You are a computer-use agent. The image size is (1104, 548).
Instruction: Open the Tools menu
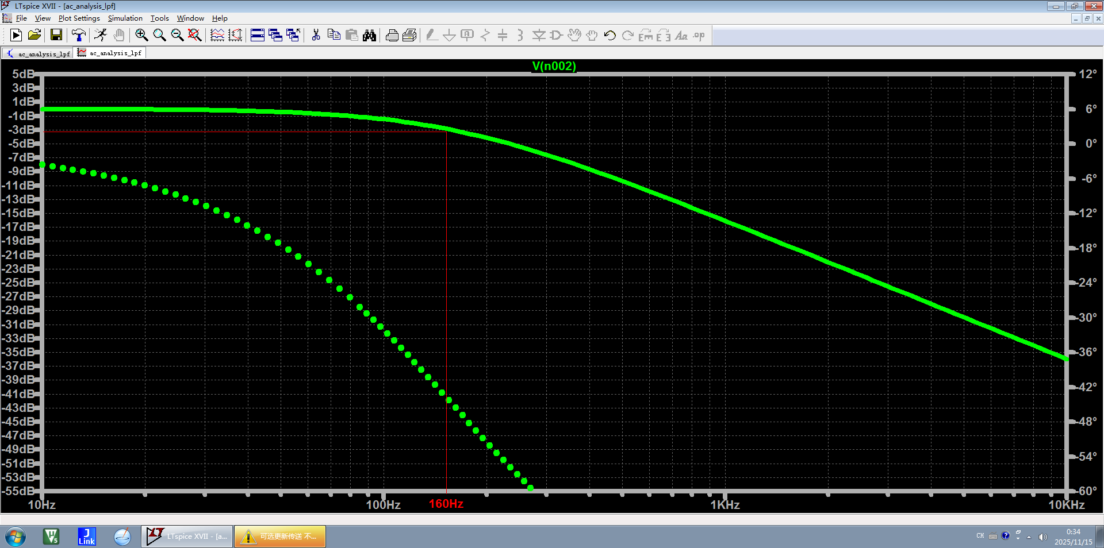pyautogui.click(x=159, y=18)
